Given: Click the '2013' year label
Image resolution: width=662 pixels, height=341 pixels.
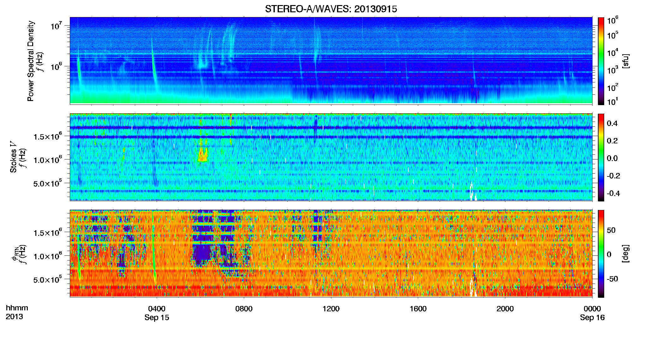Looking at the screenshot, I should 15,317.
